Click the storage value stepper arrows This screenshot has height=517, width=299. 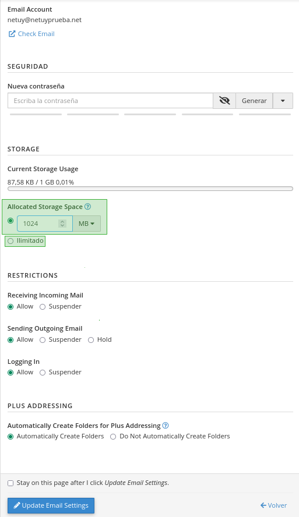coord(62,224)
